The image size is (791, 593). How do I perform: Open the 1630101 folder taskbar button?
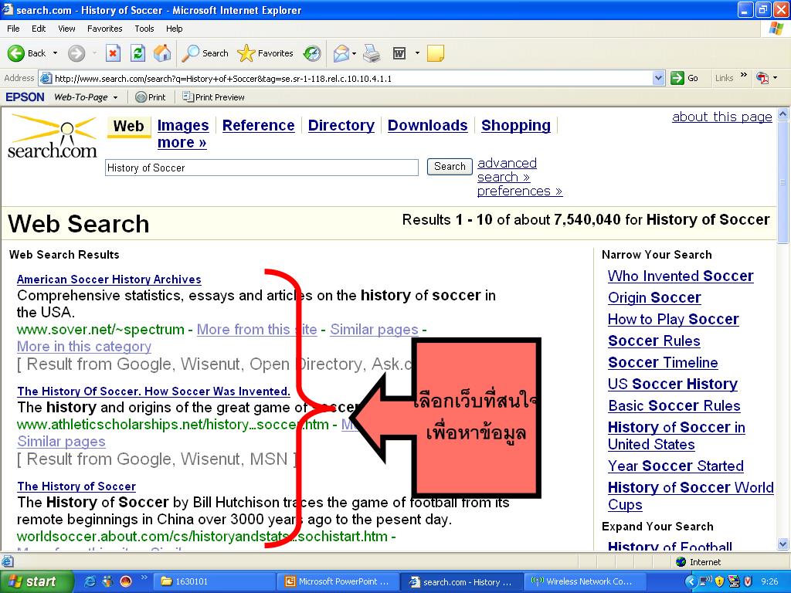(215, 581)
